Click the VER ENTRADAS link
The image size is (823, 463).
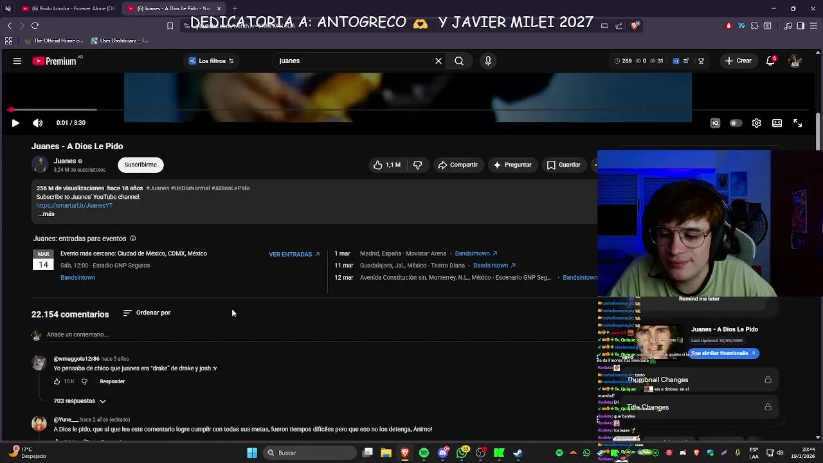click(x=294, y=255)
